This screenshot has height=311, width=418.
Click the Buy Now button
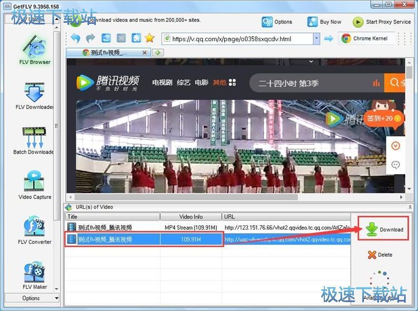pos(324,22)
